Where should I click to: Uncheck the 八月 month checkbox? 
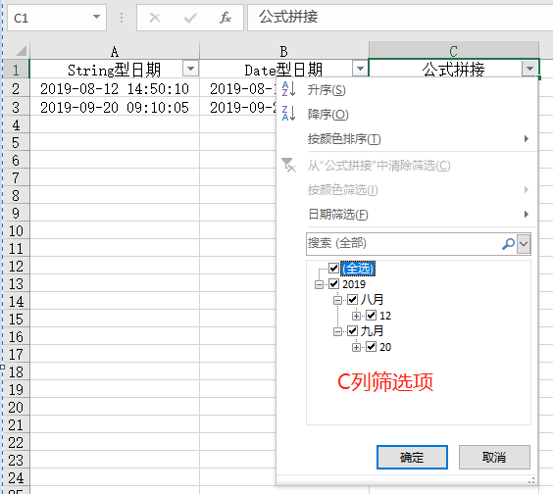coord(352,300)
